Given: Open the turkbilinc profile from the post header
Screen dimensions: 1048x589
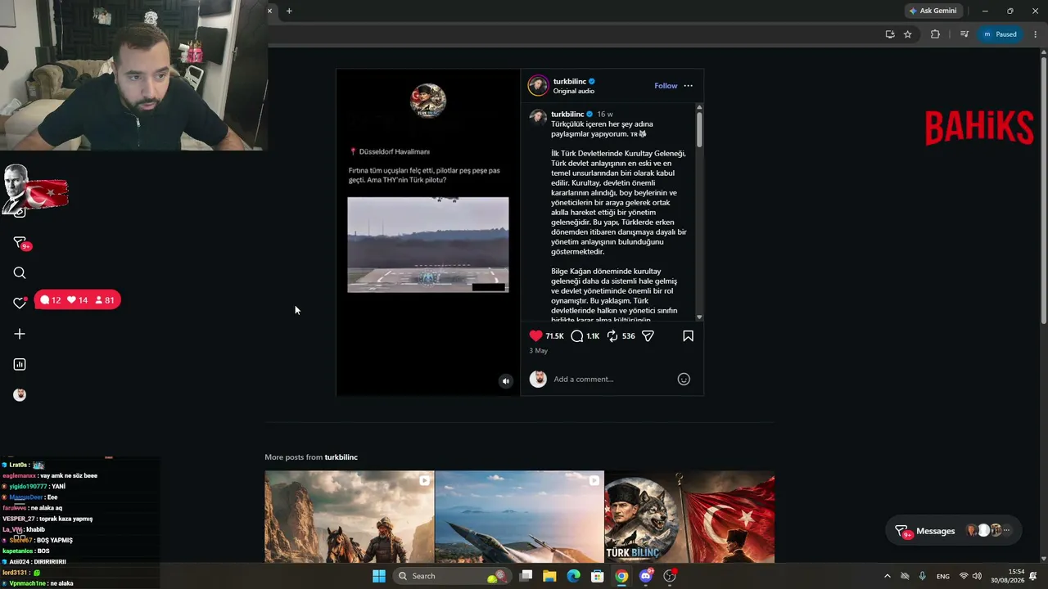Looking at the screenshot, I should tap(570, 82).
